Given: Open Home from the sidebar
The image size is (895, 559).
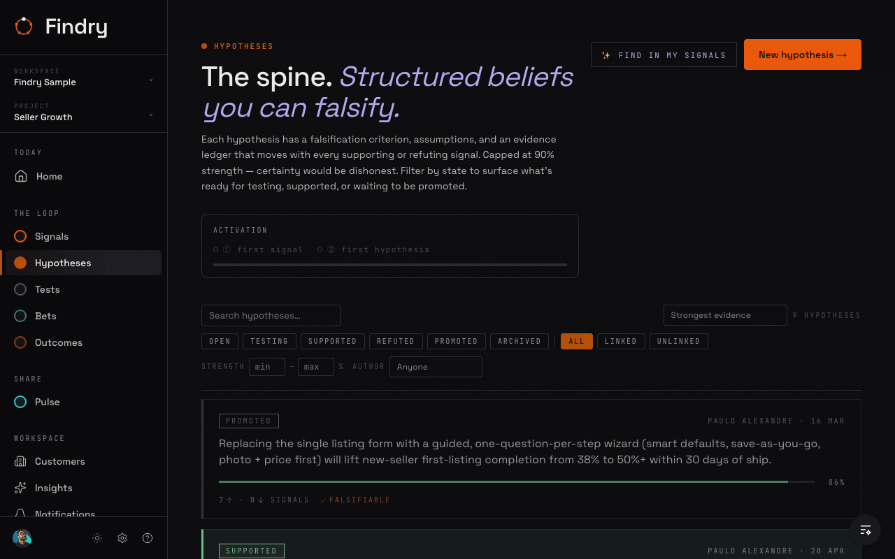Looking at the screenshot, I should click(x=83, y=176).
